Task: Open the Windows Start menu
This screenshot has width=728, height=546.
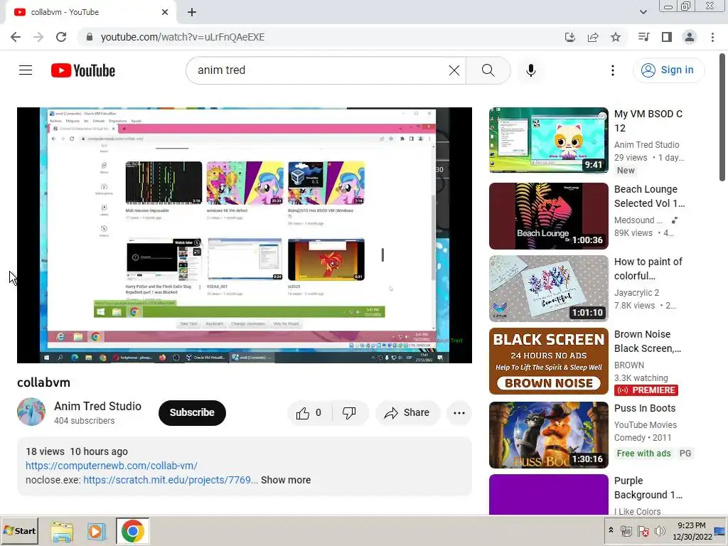Action: tap(19, 531)
